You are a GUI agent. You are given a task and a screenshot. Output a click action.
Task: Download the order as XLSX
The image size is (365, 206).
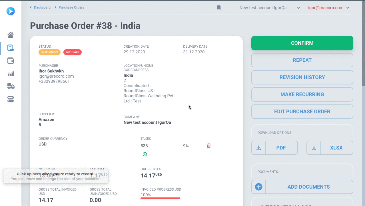coord(330,148)
